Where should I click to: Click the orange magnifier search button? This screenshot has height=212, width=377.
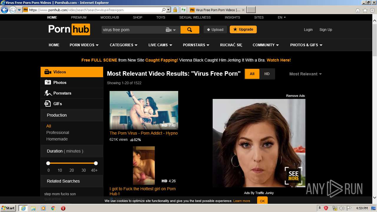coord(190,30)
